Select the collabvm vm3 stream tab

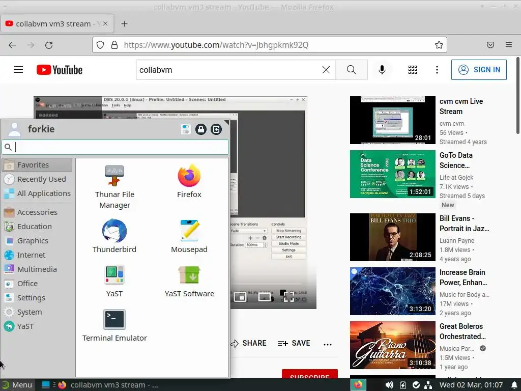(x=57, y=23)
